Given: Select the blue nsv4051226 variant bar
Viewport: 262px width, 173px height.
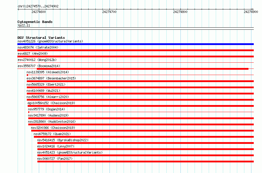Looking at the screenshot, I should [x=135, y=44].
